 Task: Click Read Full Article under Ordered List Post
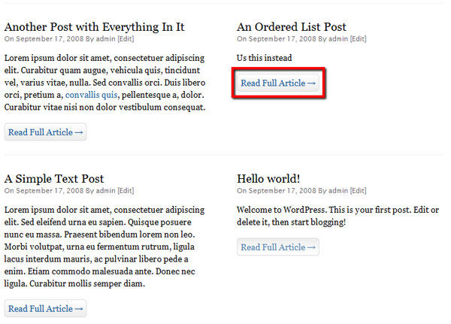click(x=278, y=83)
